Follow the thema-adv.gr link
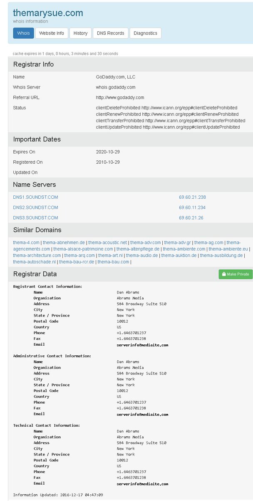253x501 pixels. tap(178, 243)
